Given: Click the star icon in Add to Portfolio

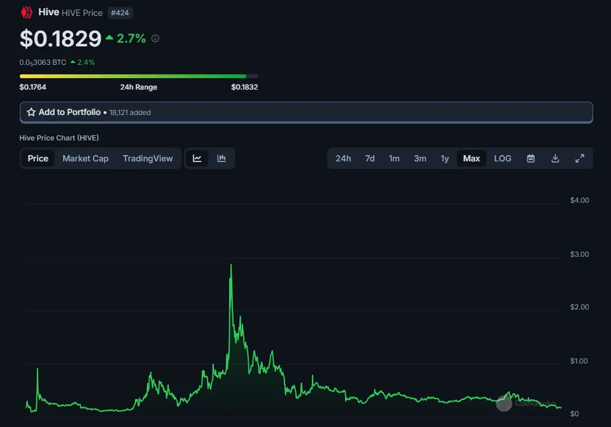Looking at the screenshot, I should (x=31, y=112).
